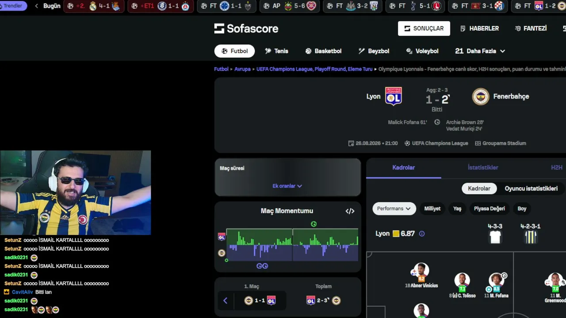
Task: Click the previous-leg back arrow
Action: [x=225, y=301]
